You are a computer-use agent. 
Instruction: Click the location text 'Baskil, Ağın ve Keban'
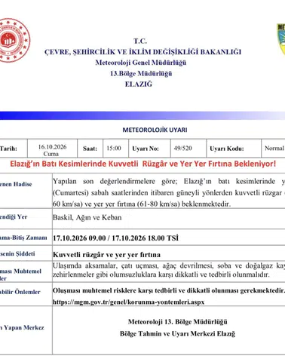click(x=87, y=217)
